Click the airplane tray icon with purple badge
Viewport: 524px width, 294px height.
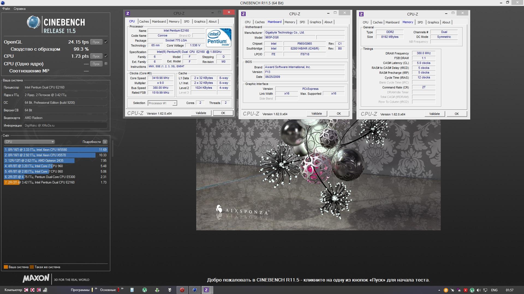click(x=459, y=290)
